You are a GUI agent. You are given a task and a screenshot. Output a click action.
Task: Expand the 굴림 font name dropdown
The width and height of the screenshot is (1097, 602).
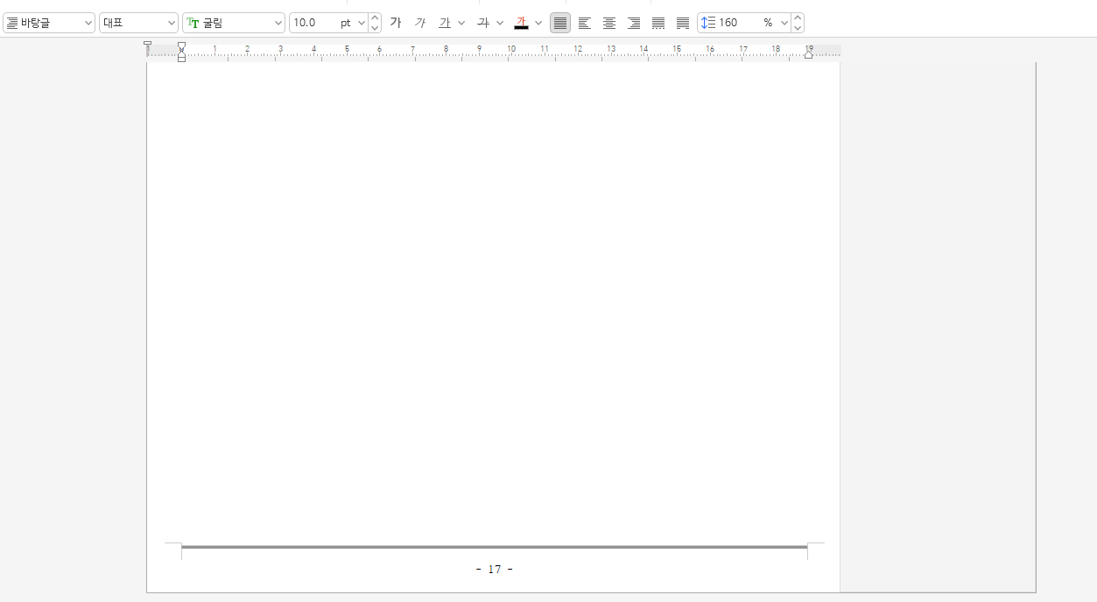(x=278, y=23)
